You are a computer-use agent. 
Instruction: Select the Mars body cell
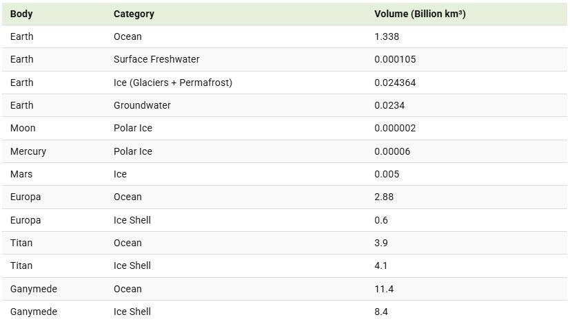pyautogui.click(x=21, y=174)
